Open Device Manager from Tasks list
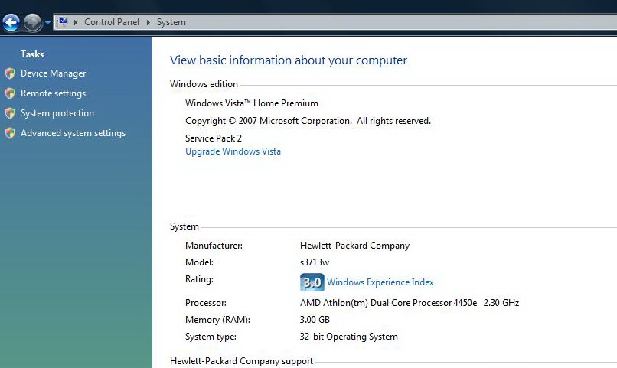The height and width of the screenshot is (368, 617). (53, 73)
